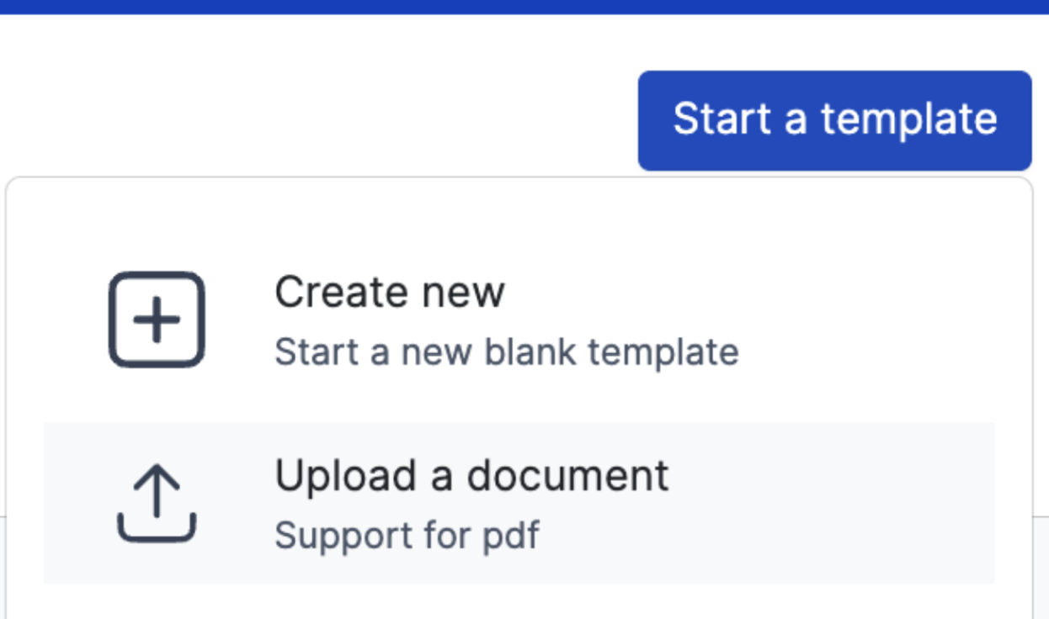Click the 'Support for pdf' subtitle text

coord(407,535)
